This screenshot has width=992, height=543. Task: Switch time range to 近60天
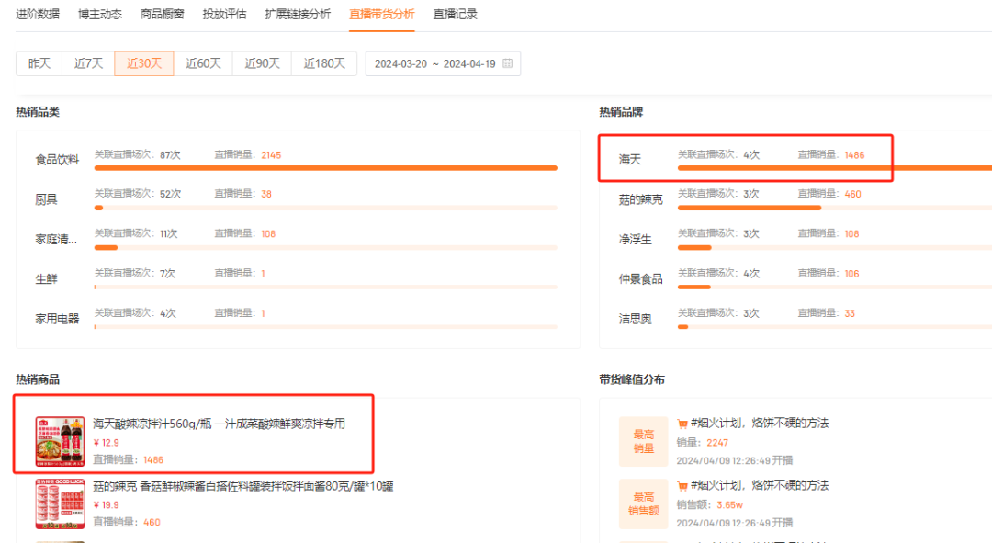click(203, 63)
